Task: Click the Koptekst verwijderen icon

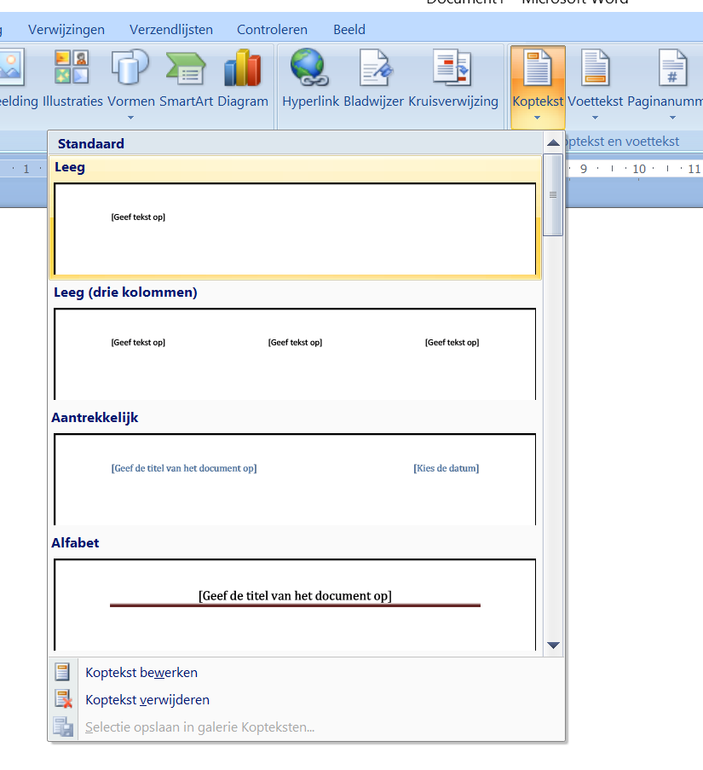Action: click(63, 699)
